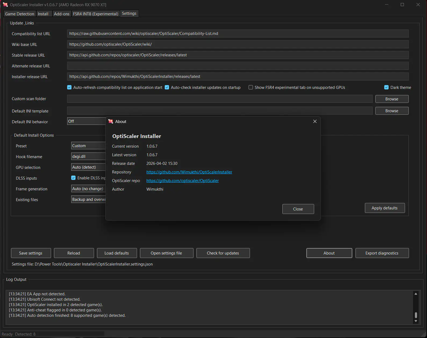Screen dimensions: 427x338
Task: Select the Settings tab
Action: pos(129,13)
